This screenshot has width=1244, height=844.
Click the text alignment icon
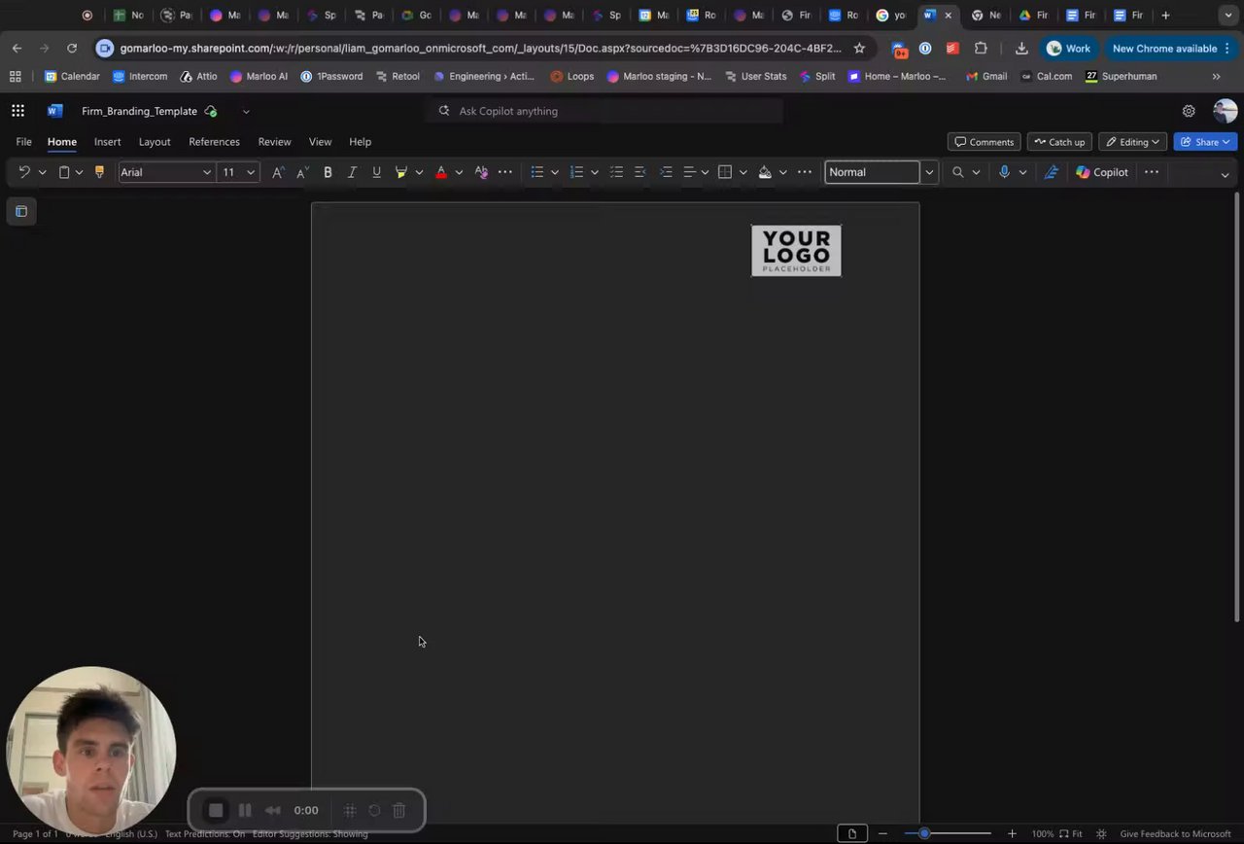[x=689, y=172]
